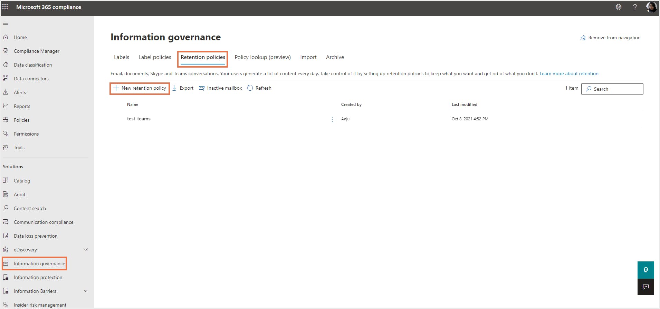Viewport: 660px width, 309px height.
Task: Switch to the Labels tab
Action: (x=122, y=57)
